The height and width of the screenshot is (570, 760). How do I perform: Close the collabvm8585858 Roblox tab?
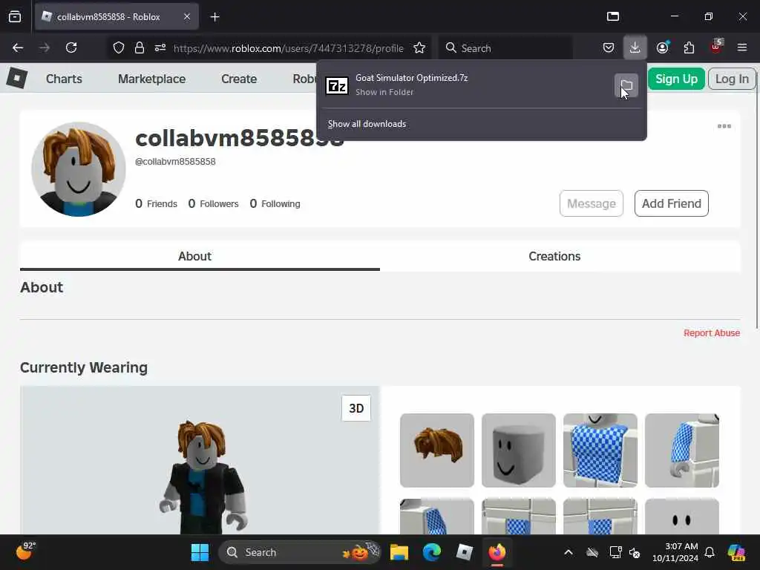coord(187,17)
